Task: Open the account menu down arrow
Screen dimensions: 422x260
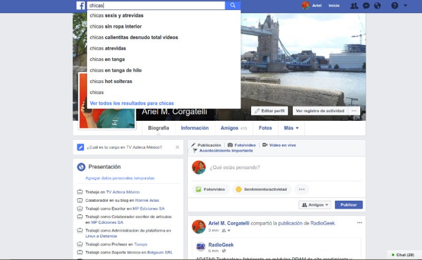Action: pos(406,5)
